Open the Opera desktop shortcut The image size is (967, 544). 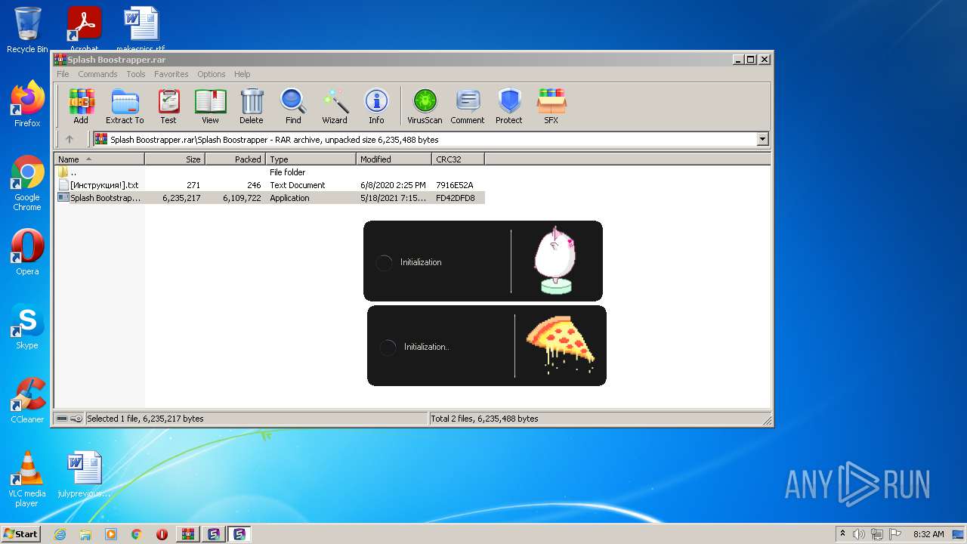tap(27, 252)
